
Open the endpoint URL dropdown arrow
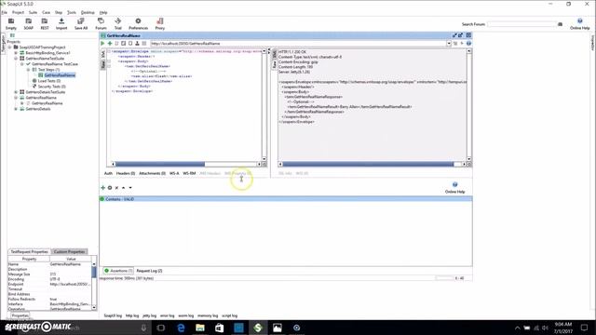point(449,44)
